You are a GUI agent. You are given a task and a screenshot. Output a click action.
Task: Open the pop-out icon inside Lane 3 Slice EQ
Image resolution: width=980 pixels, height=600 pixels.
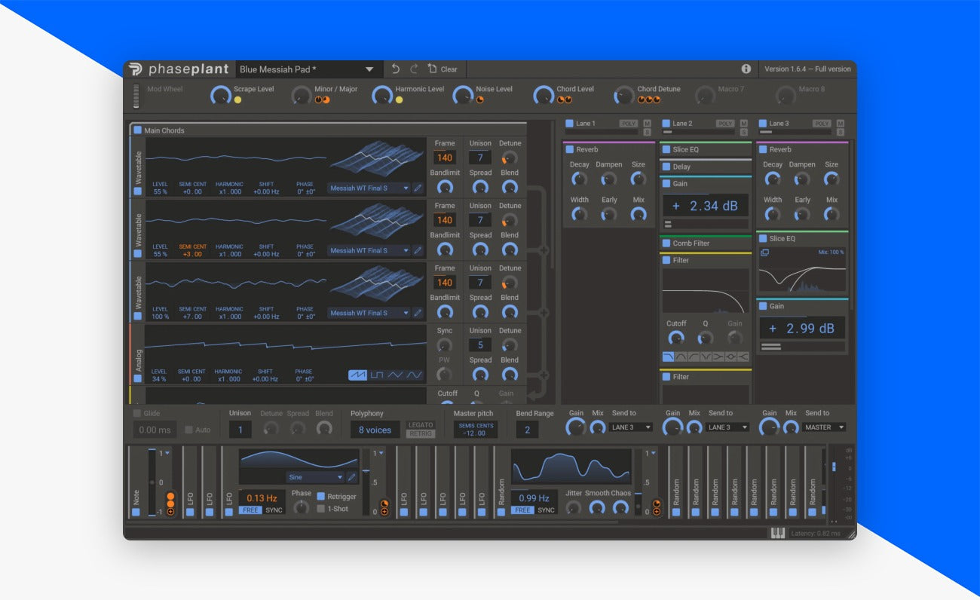point(764,253)
